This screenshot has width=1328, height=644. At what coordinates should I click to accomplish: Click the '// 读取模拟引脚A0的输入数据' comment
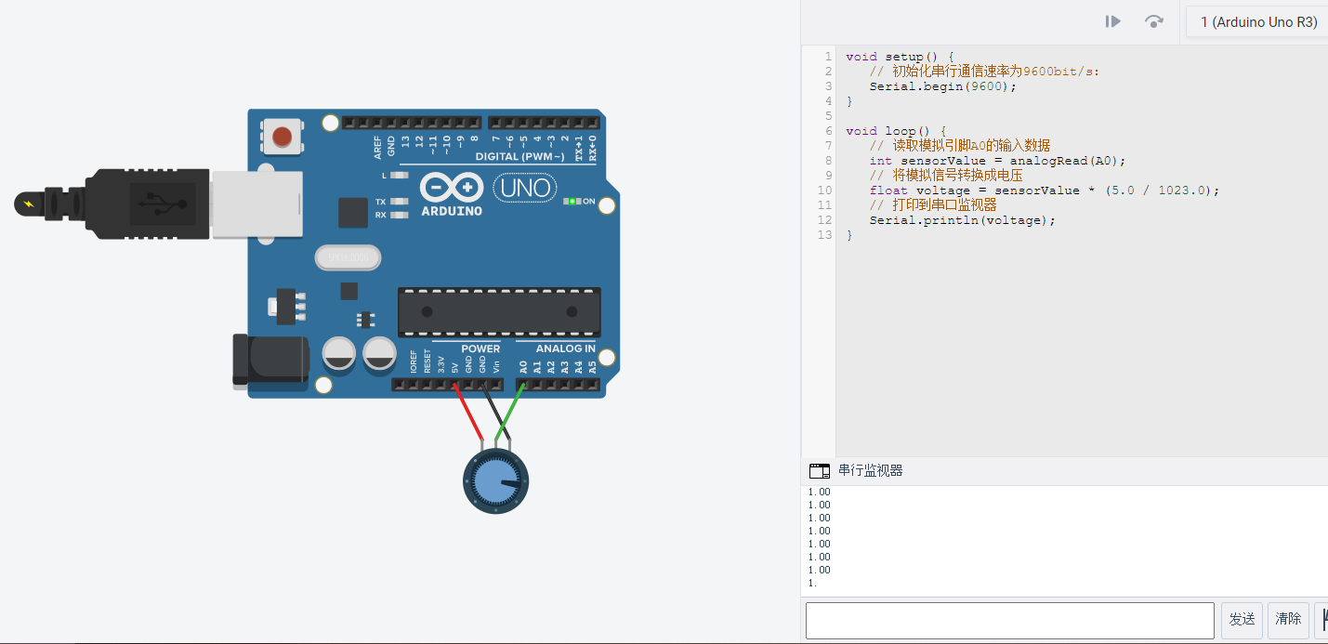[960, 146]
